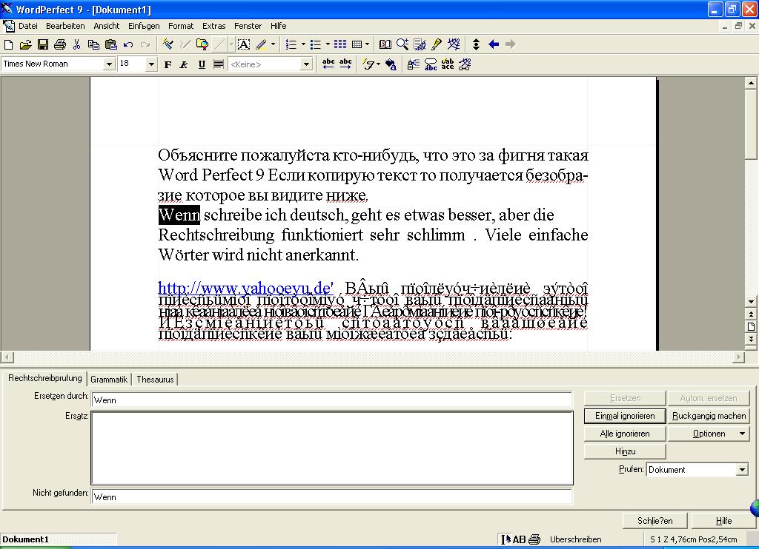Toggle the AB caps indicator in status bar
The width and height of the screenshot is (759, 549).
point(520,539)
